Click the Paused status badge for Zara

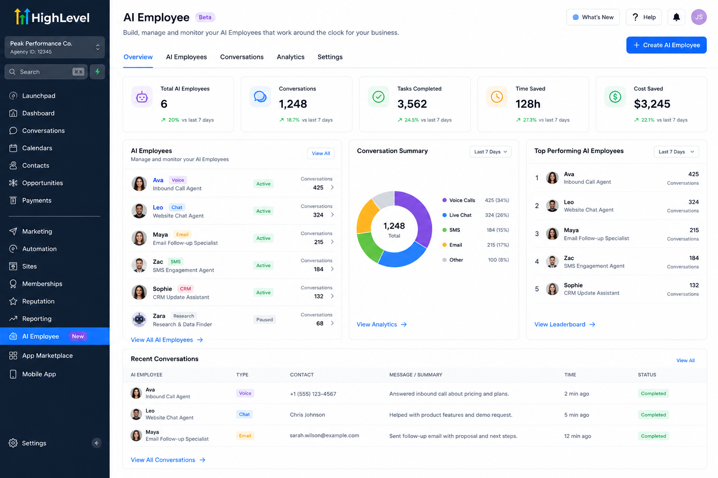pos(265,320)
